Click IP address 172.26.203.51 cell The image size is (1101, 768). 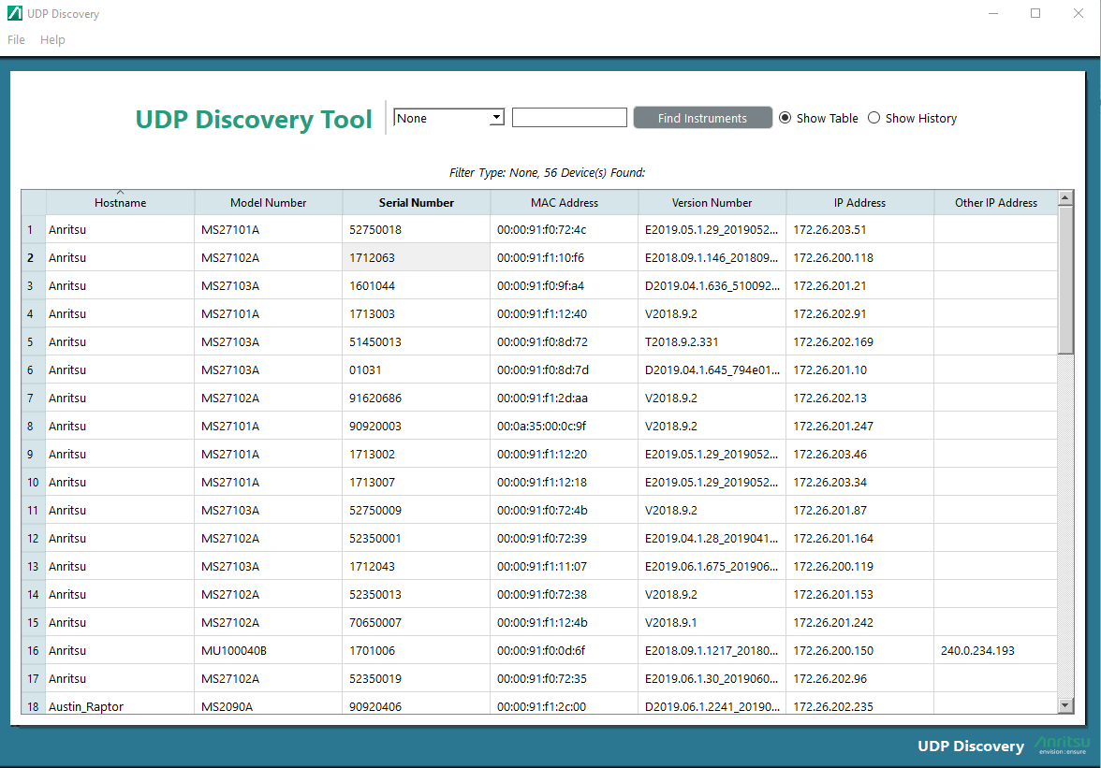click(x=829, y=230)
